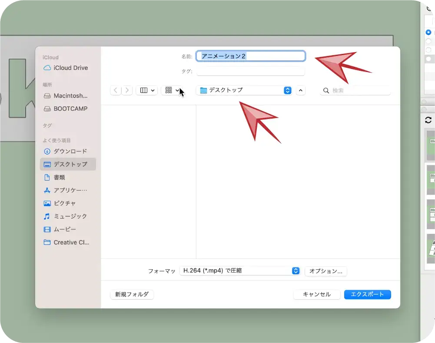Open iCloud Drive in the sidebar

pos(70,68)
